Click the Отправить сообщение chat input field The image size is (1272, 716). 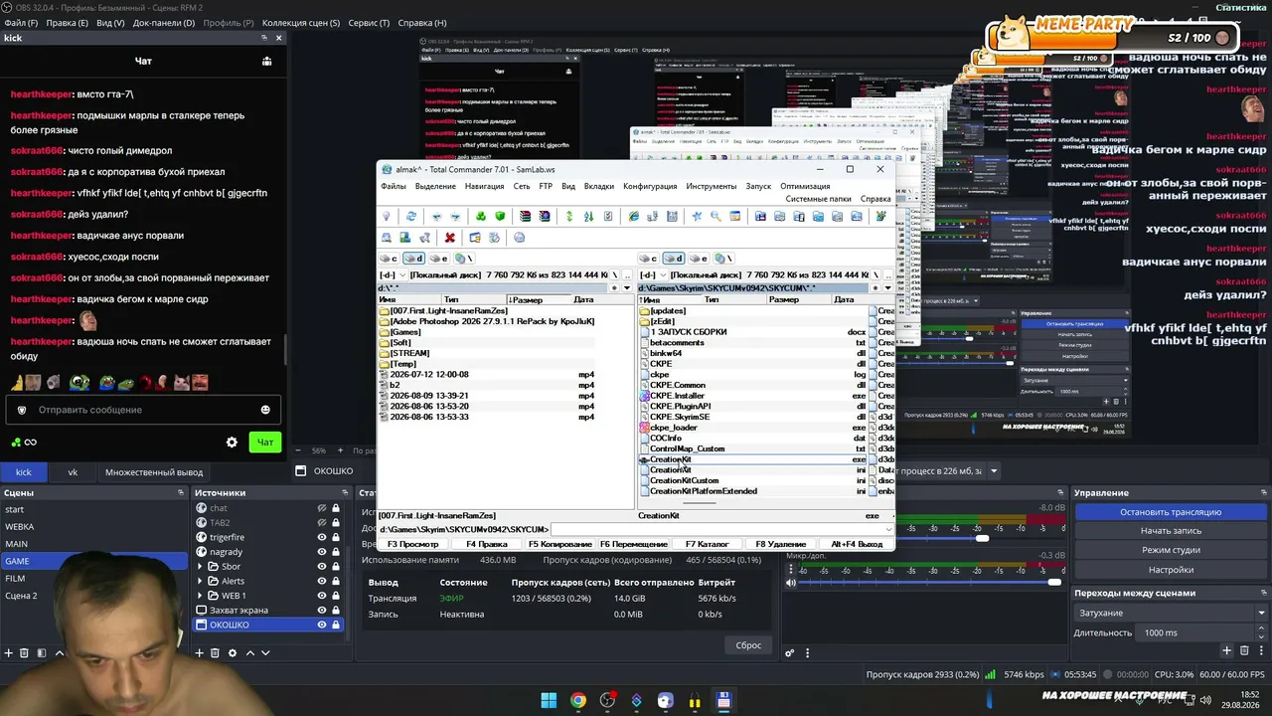click(x=144, y=410)
